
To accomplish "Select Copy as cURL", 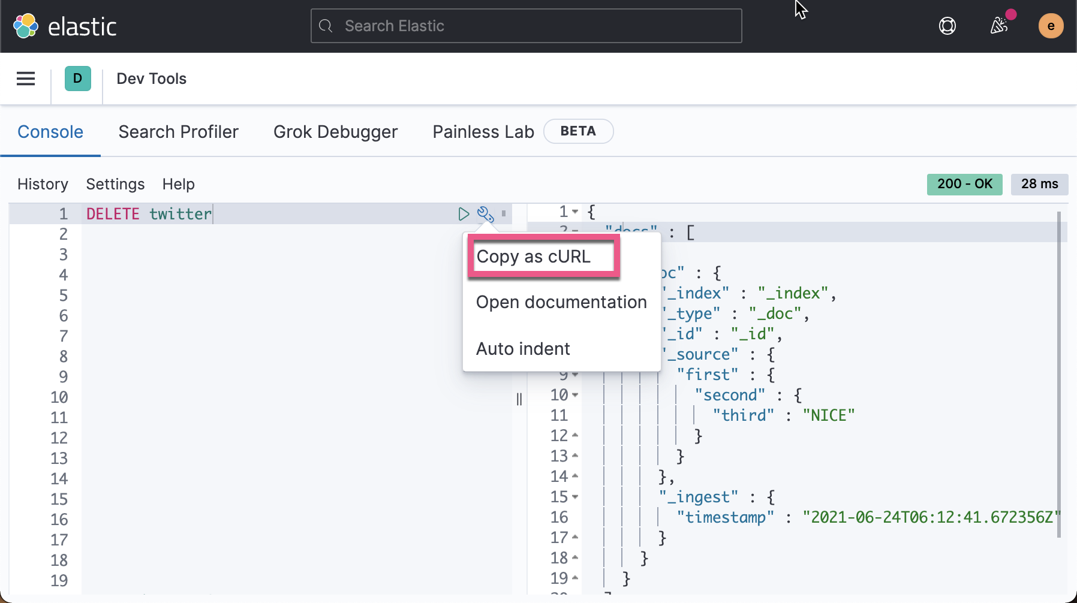I will [534, 257].
